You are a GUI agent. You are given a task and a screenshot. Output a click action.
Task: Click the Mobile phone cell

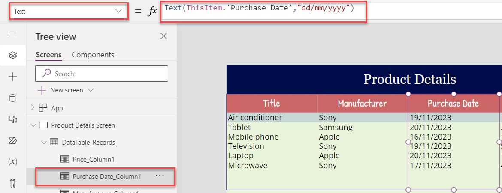(253, 137)
